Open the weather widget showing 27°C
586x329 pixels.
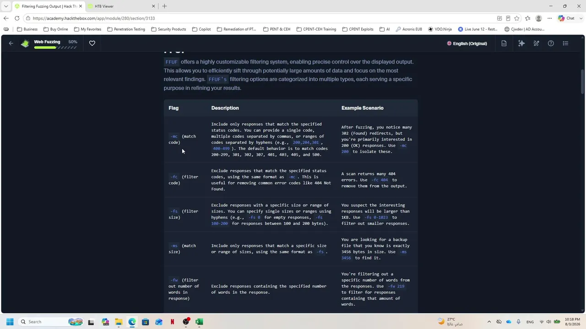tap(451, 322)
